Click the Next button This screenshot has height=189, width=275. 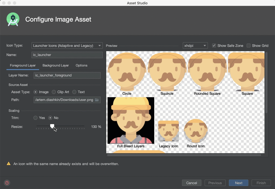tap(239, 183)
